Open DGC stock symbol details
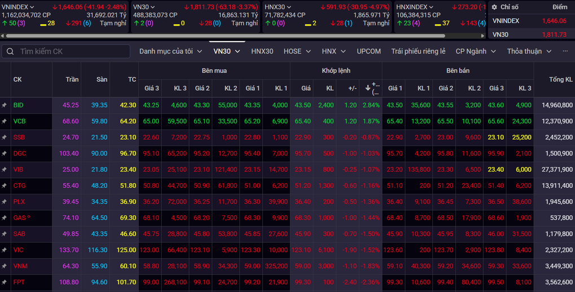The width and height of the screenshot is (575, 292). (x=20, y=154)
